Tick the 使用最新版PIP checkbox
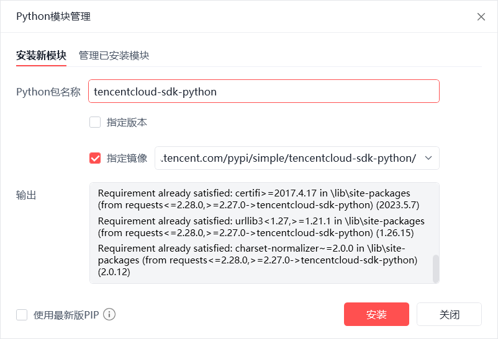 [22, 315]
